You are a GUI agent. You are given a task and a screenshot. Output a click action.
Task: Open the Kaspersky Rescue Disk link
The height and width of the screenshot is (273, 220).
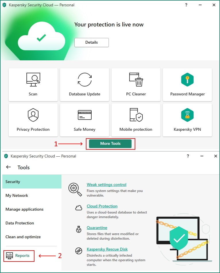point(107,249)
